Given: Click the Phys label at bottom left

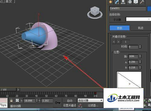Looking at the screenshot, I should pyautogui.click(x=3, y=105).
